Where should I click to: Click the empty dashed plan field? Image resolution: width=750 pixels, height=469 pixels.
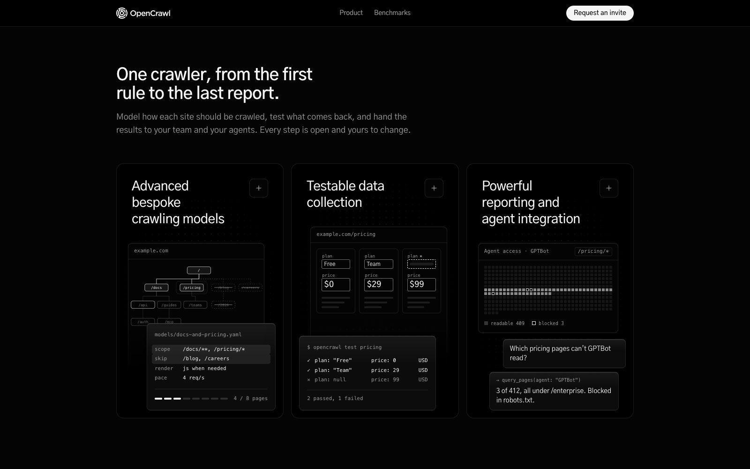(x=421, y=264)
